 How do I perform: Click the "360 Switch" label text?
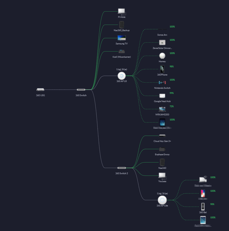click(81, 95)
